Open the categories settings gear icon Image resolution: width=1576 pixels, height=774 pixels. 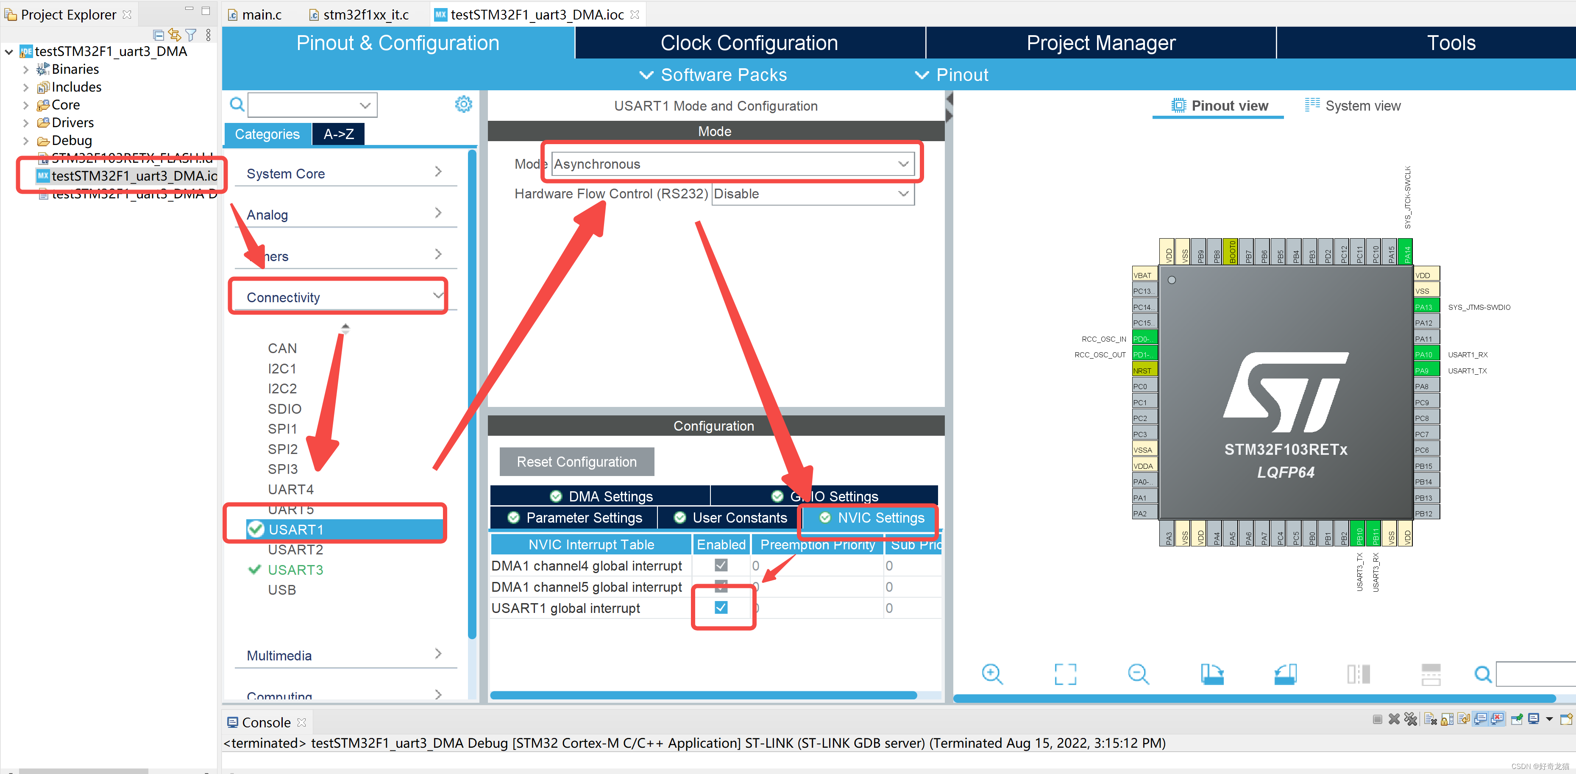[x=463, y=105]
